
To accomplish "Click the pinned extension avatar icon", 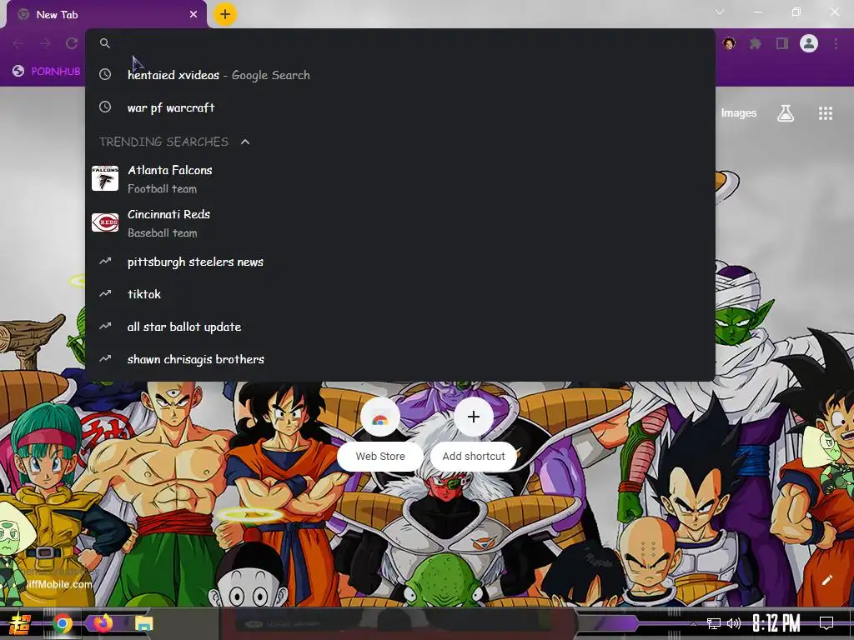I will 729,43.
